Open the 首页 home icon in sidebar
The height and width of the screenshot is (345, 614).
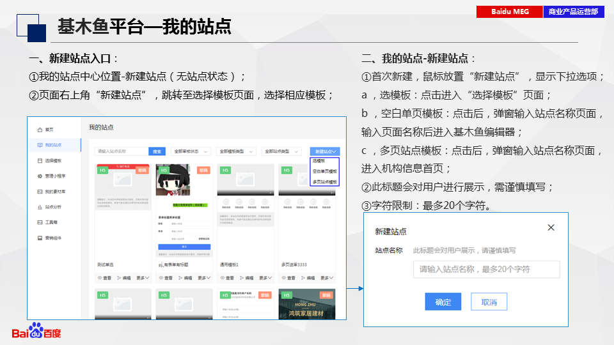pos(40,130)
